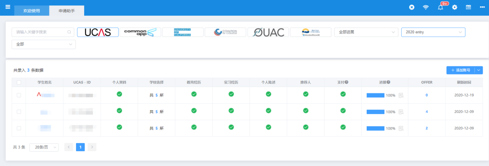The width and height of the screenshot is (489, 166).
Task: Select the UCAS application platform logo
Action: [98, 32]
